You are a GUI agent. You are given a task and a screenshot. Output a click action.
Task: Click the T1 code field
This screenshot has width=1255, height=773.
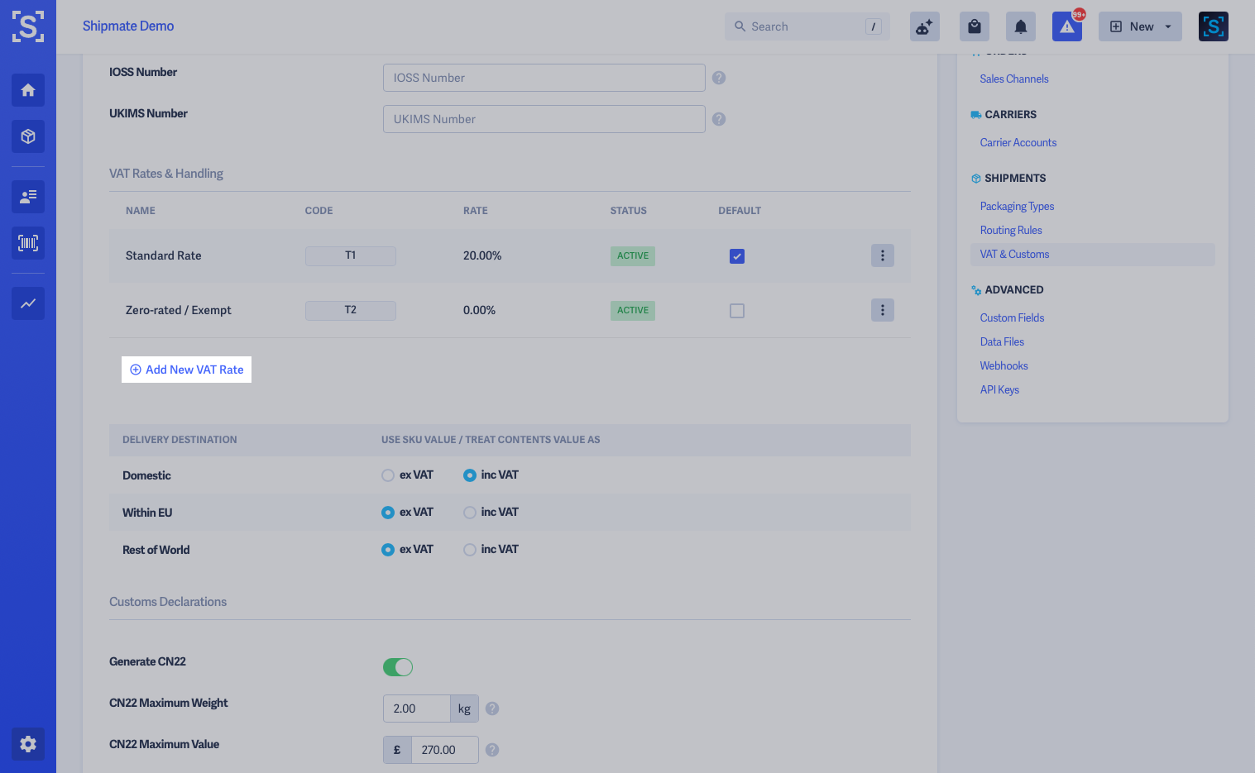[x=351, y=256]
